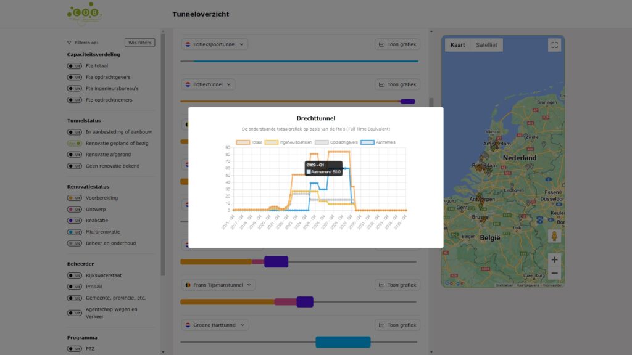This screenshot has width=632, height=355.
Task: Zoom in on the map with the plus icon
Action: coord(554,259)
